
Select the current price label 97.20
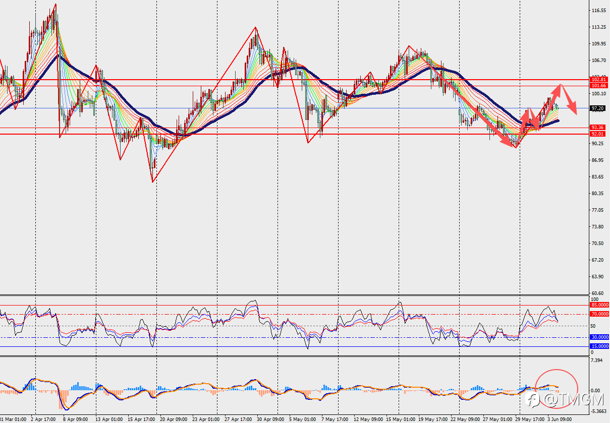598,108
